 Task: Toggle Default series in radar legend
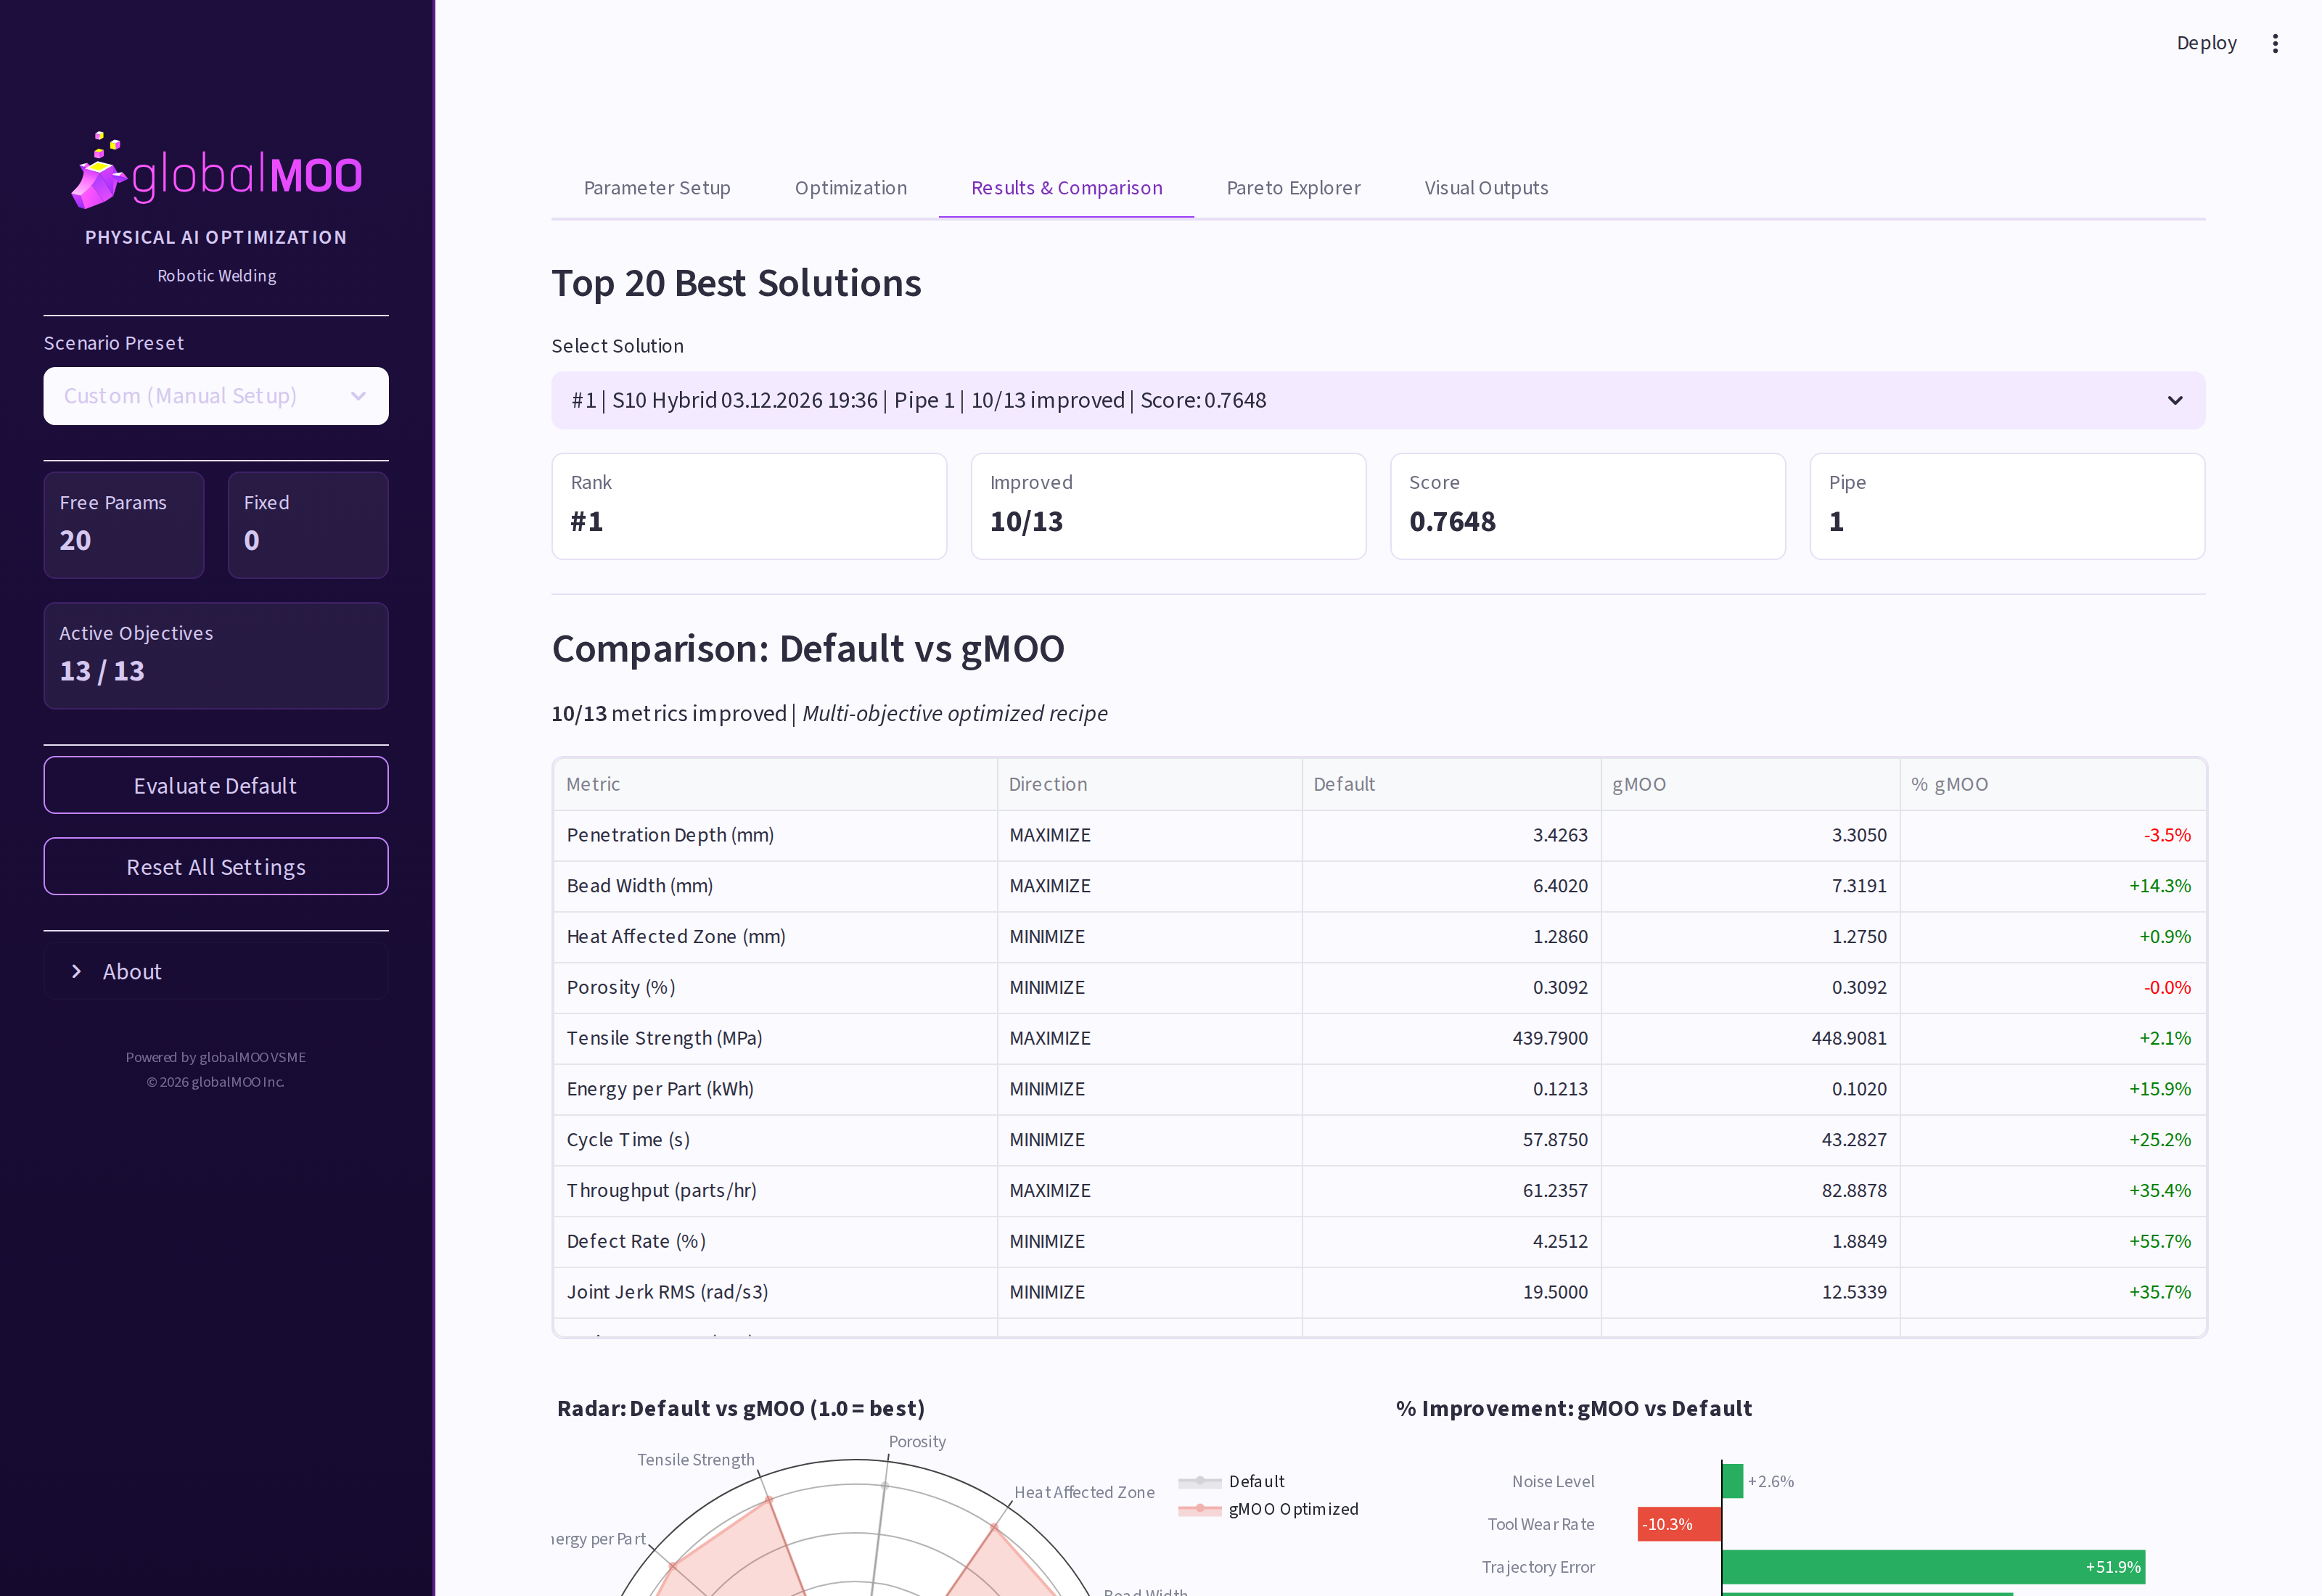pos(1231,1481)
